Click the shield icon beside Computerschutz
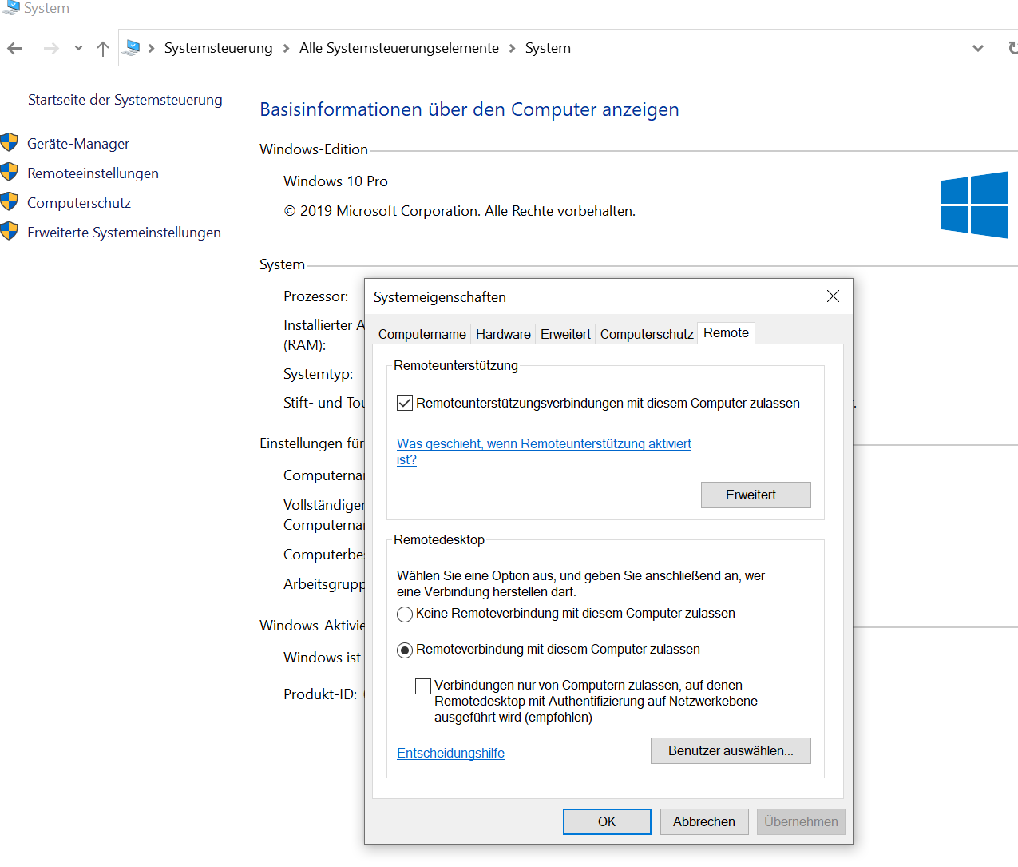 click(10, 202)
